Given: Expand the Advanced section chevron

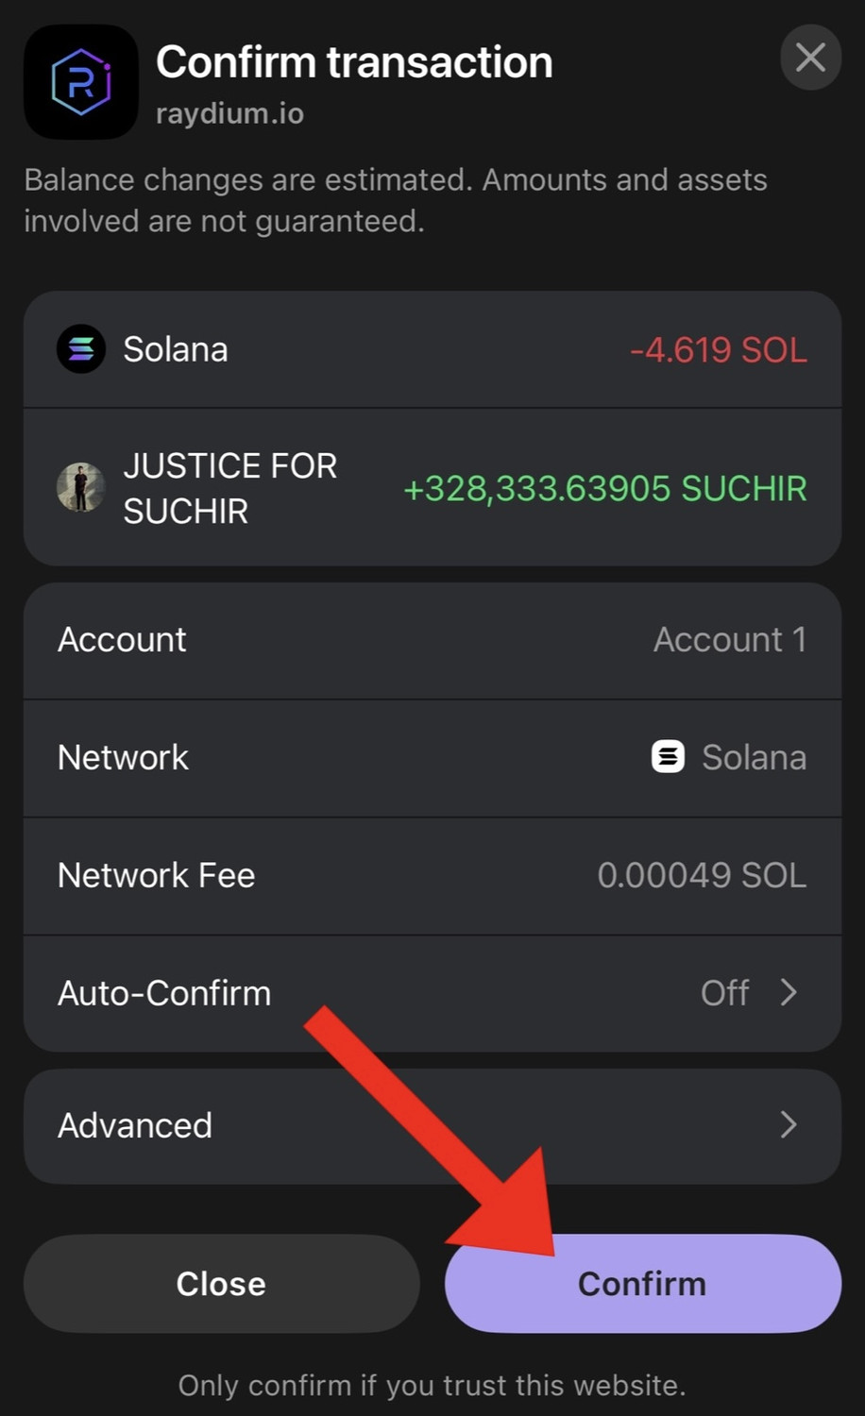Looking at the screenshot, I should 789,1125.
